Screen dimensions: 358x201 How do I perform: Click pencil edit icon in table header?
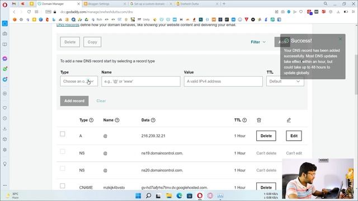[289, 120]
